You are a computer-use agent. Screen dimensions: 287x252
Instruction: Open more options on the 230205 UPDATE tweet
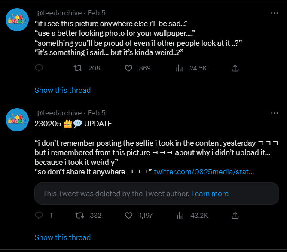[x=275, y=113]
